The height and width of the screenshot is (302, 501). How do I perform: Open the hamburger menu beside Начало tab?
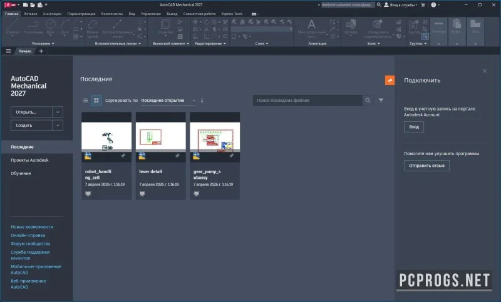[x=8, y=51]
